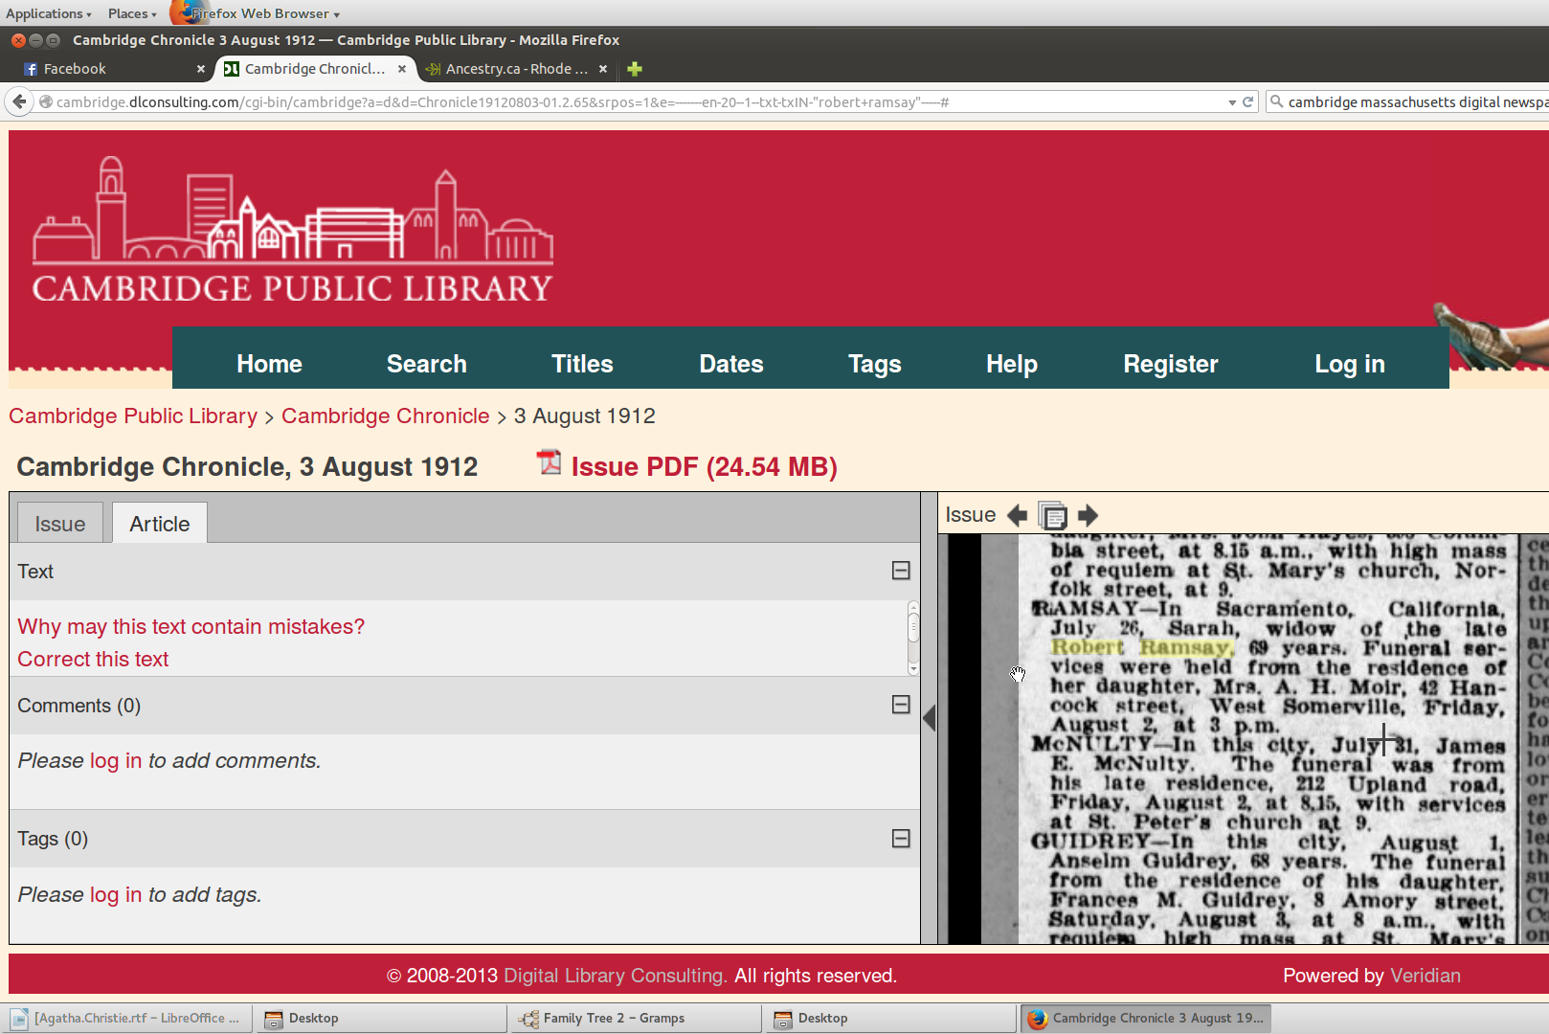
Task: Close the Facebook tab
Action: pos(200,69)
